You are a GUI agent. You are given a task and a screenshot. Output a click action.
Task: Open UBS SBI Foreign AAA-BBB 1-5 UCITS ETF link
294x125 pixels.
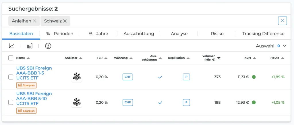click(x=34, y=73)
